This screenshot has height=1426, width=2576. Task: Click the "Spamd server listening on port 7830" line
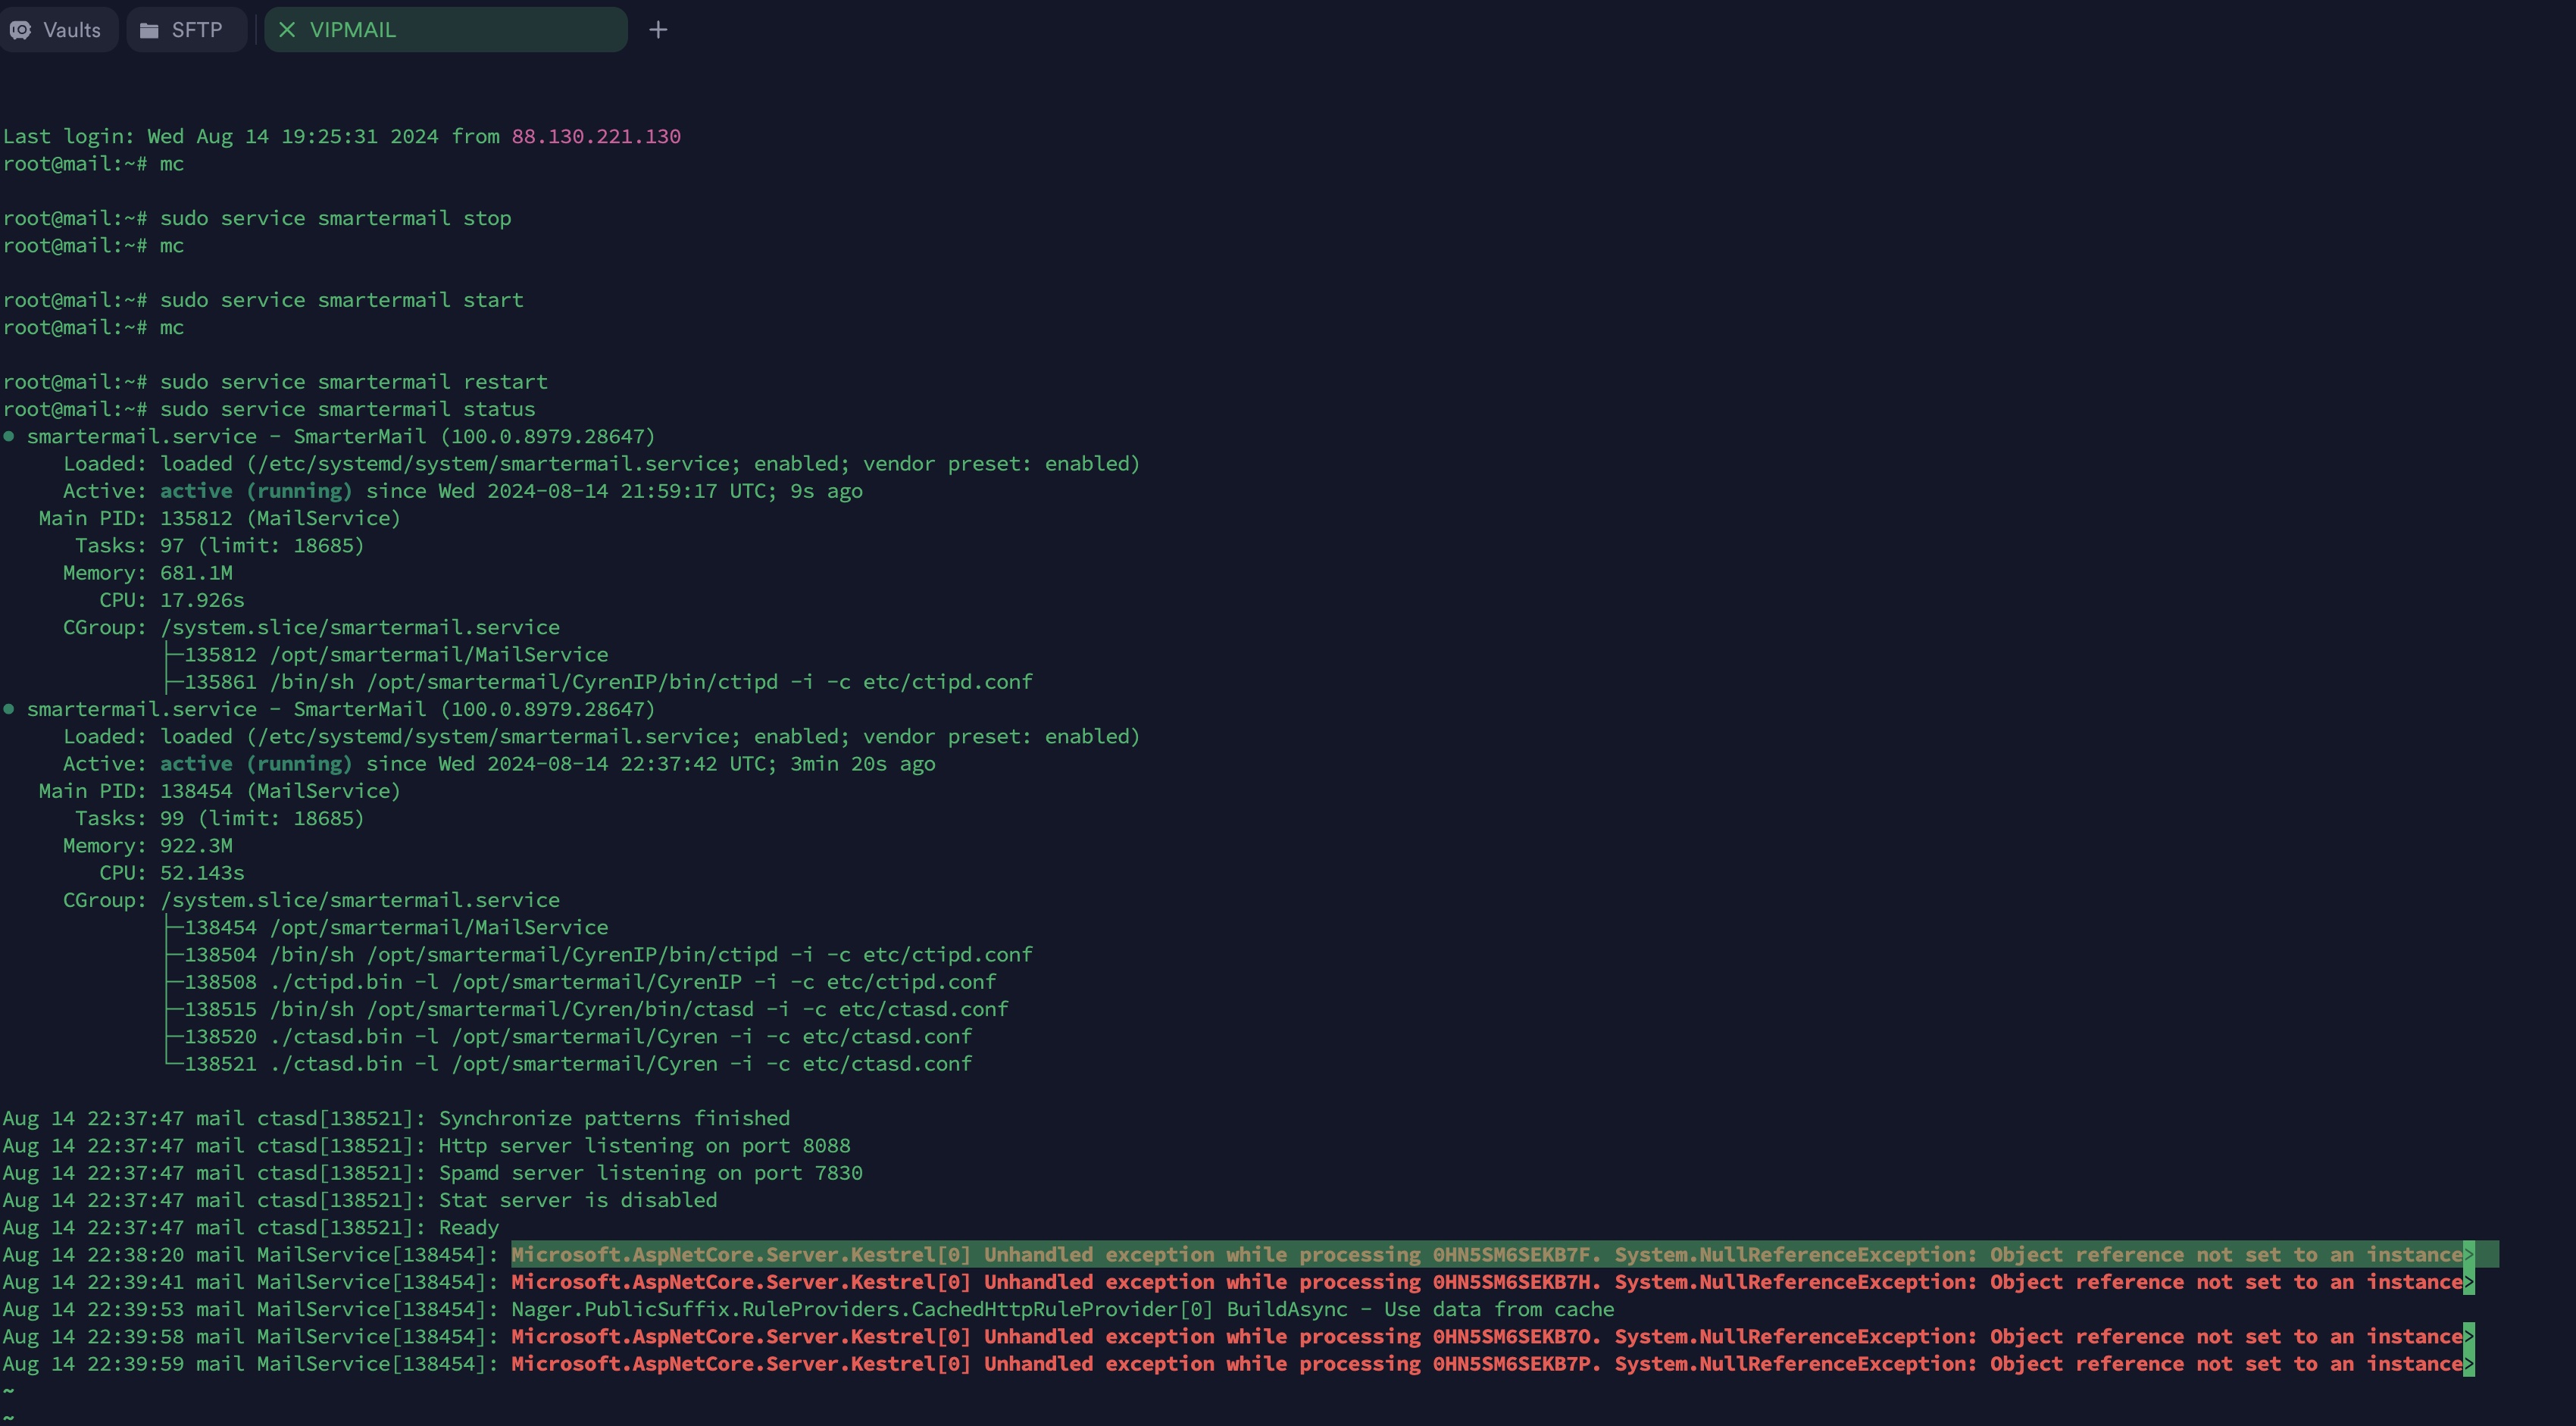650,1173
